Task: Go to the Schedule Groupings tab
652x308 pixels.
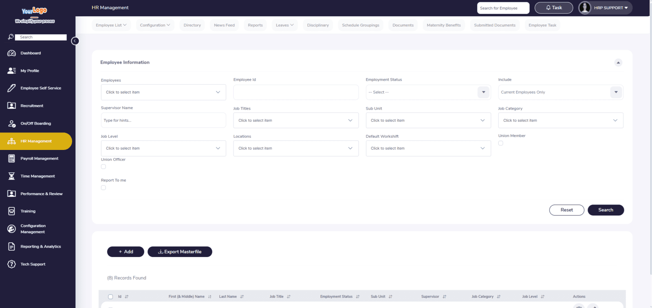Action: pyautogui.click(x=361, y=25)
